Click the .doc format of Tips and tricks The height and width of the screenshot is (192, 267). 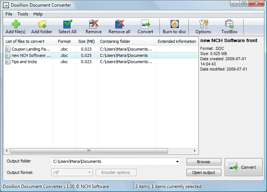64,62
